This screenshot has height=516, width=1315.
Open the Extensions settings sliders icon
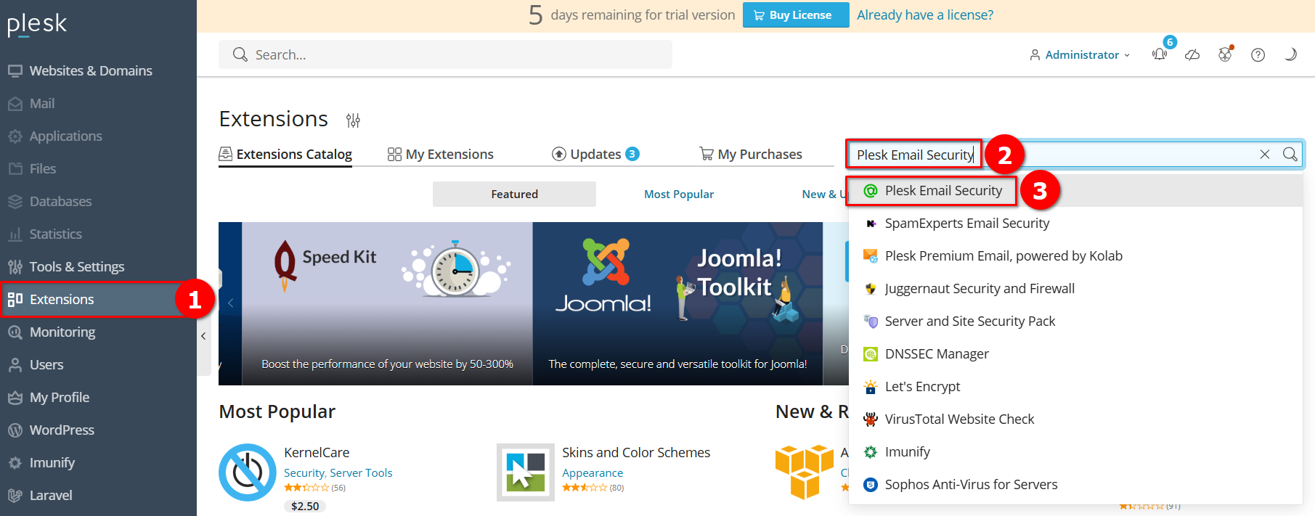tap(353, 120)
